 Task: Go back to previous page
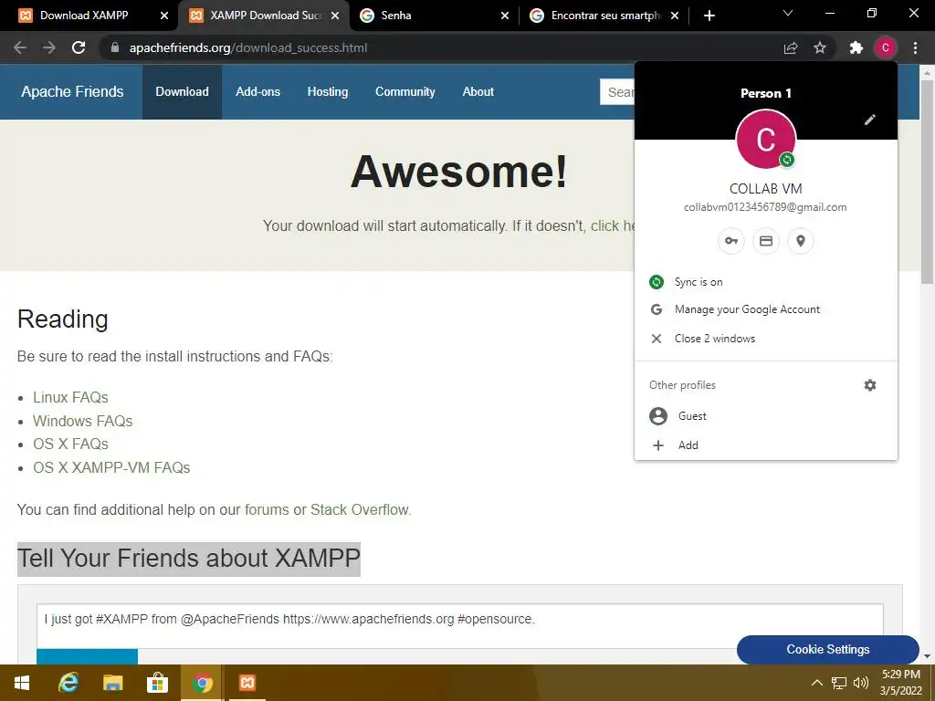(20, 47)
